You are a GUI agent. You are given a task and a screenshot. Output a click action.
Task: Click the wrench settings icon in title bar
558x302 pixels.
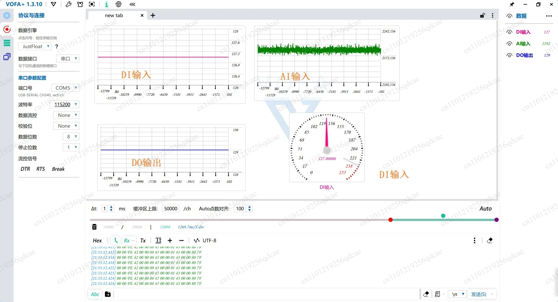coord(69,4)
